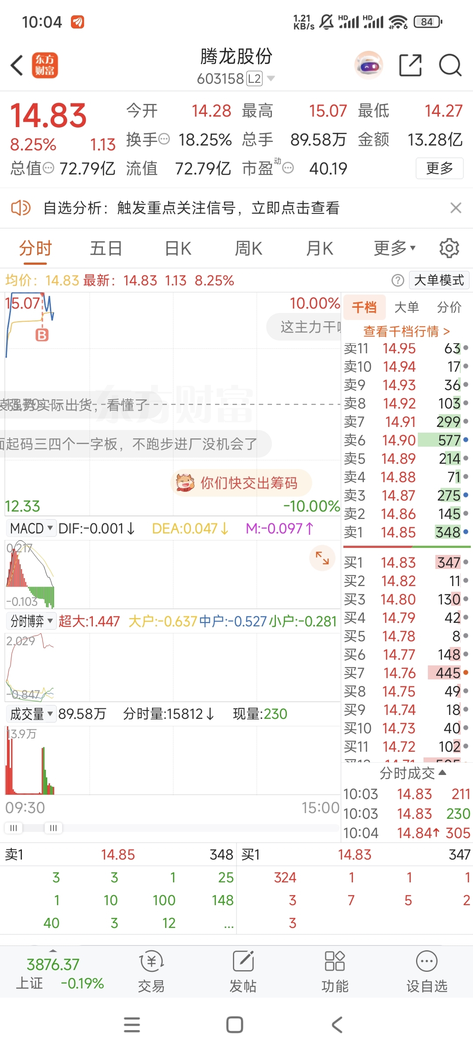The width and height of the screenshot is (473, 1052).
Task: Tap the L2 level badge
Action: [x=254, y=78]
